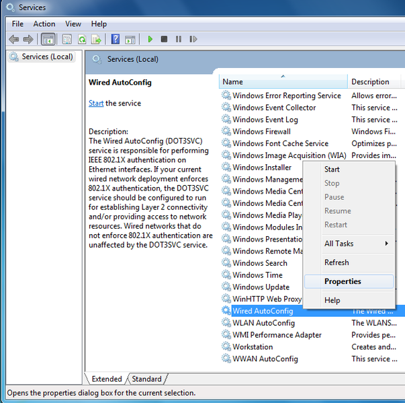Toggle the Show/Hide Action Pane icon

(130, 40)
